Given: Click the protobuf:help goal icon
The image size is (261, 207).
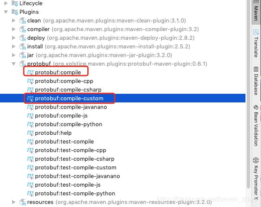Looking at the screenshot, I should click(x=30, y=133).
